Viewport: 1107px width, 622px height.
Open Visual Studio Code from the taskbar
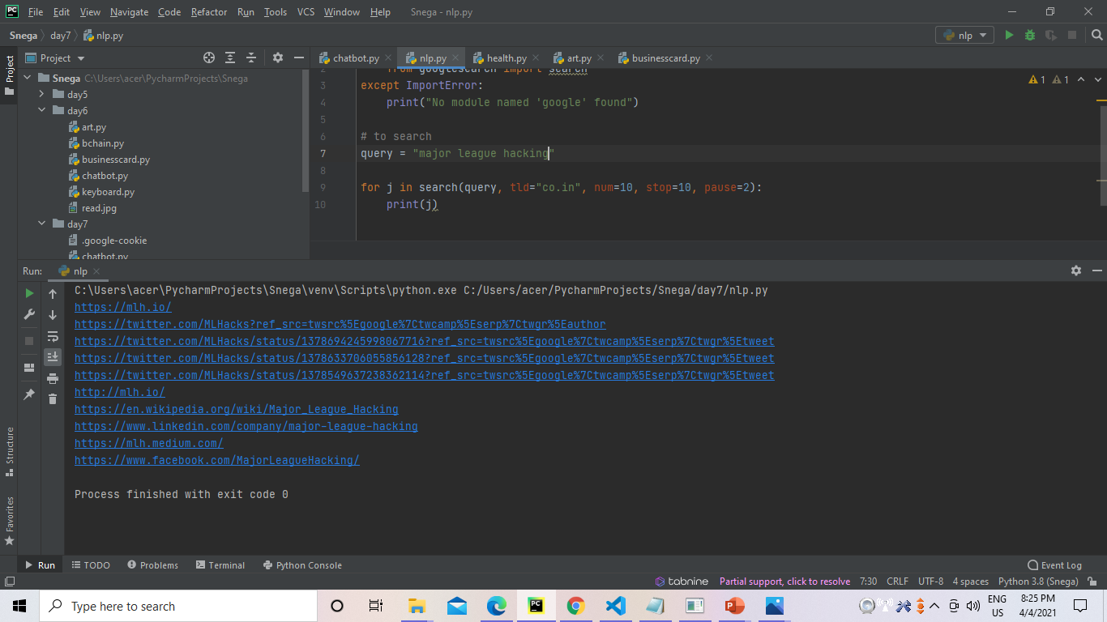615,606
